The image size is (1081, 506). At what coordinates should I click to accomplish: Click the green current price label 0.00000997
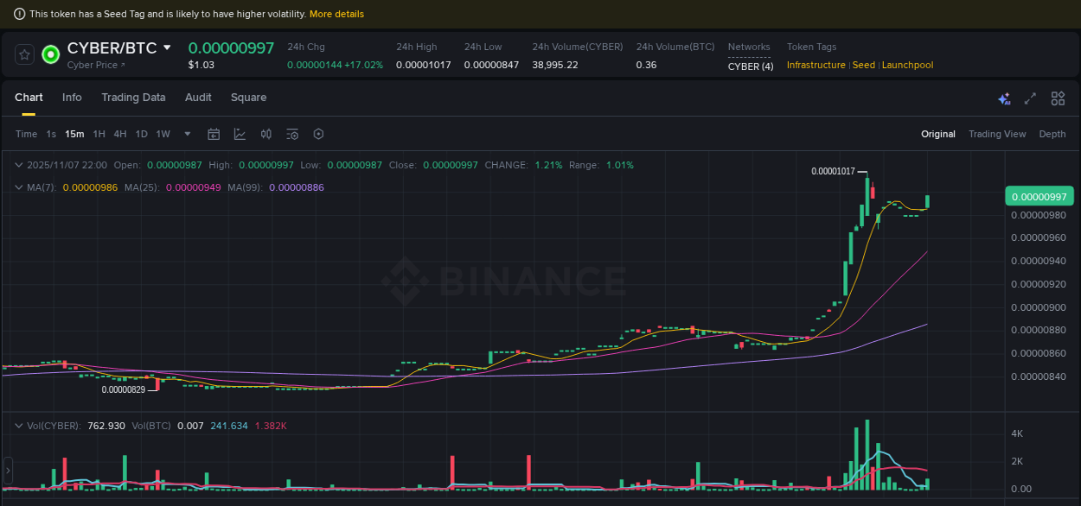[x=1039, y=196]
